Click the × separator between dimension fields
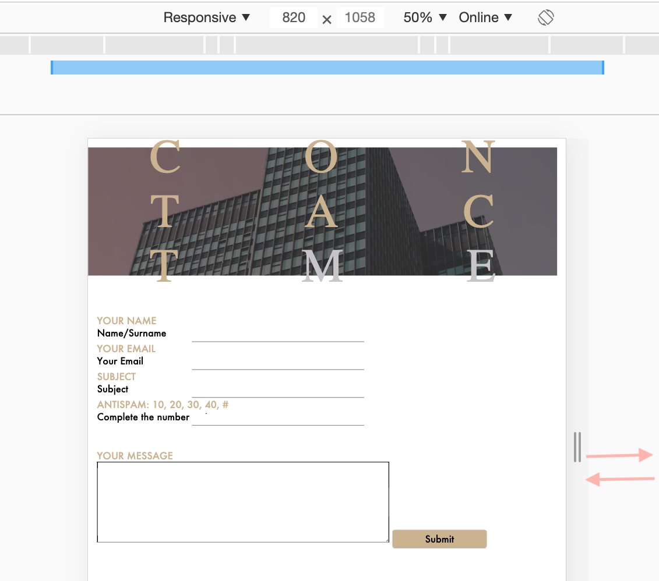Viewport: 659px width, 581px height. coord(326,19)
